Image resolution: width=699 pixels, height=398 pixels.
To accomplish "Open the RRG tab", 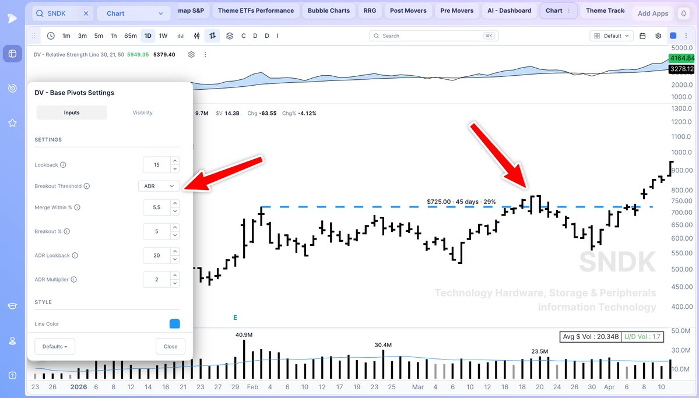I will (x=370, y=10).
